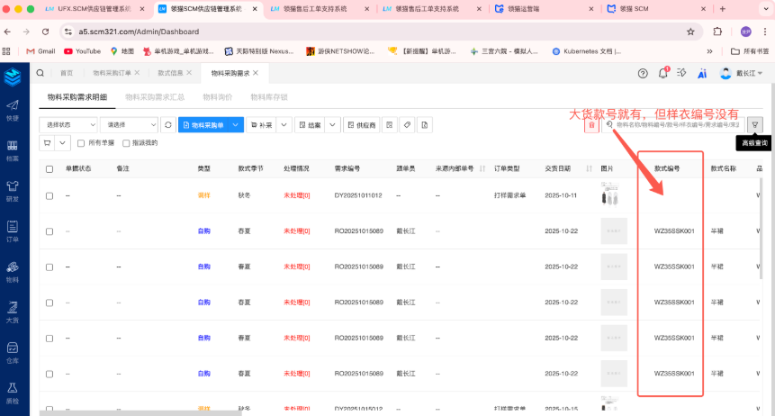
Task: Open the 物料 sidebar module
Action: tap(13, 272)
